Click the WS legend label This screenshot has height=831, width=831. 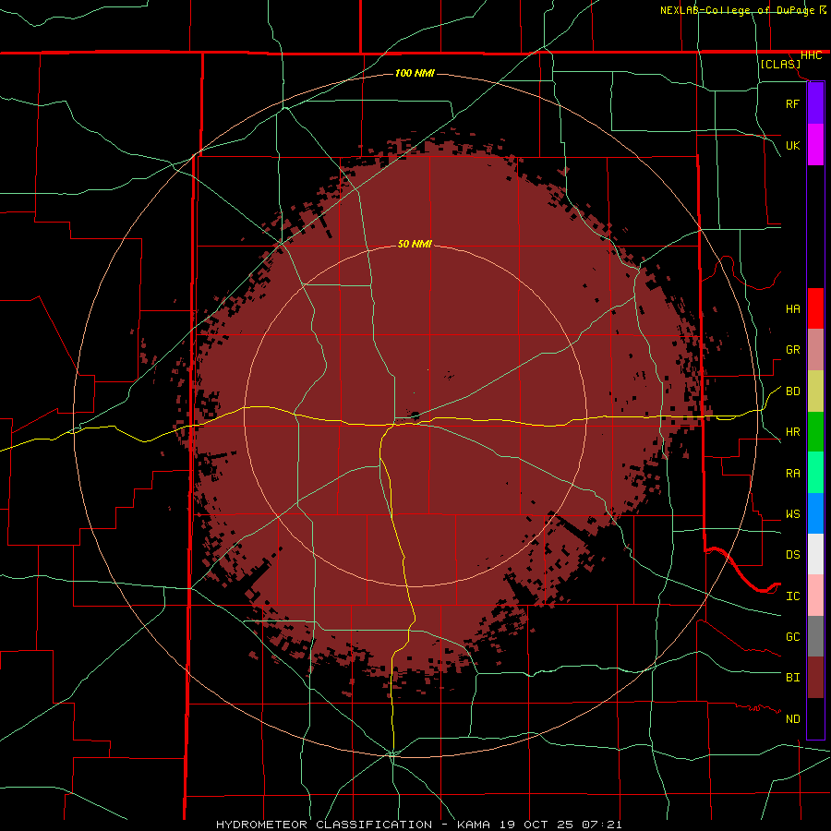792,513
